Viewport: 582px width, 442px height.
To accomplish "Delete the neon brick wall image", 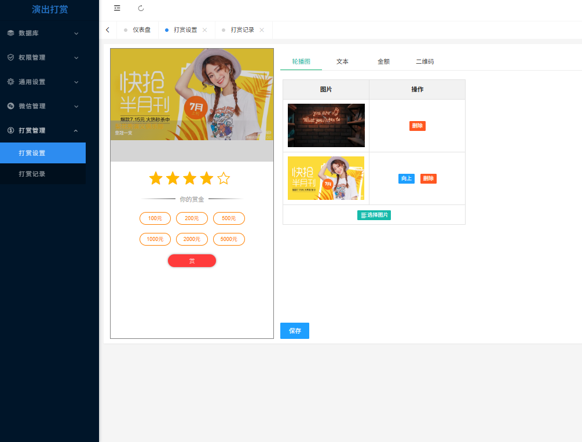I will [417, 126].
